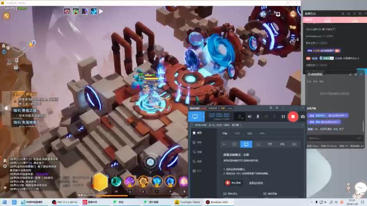Activate the E skill icon in the game

pos(143,182)
